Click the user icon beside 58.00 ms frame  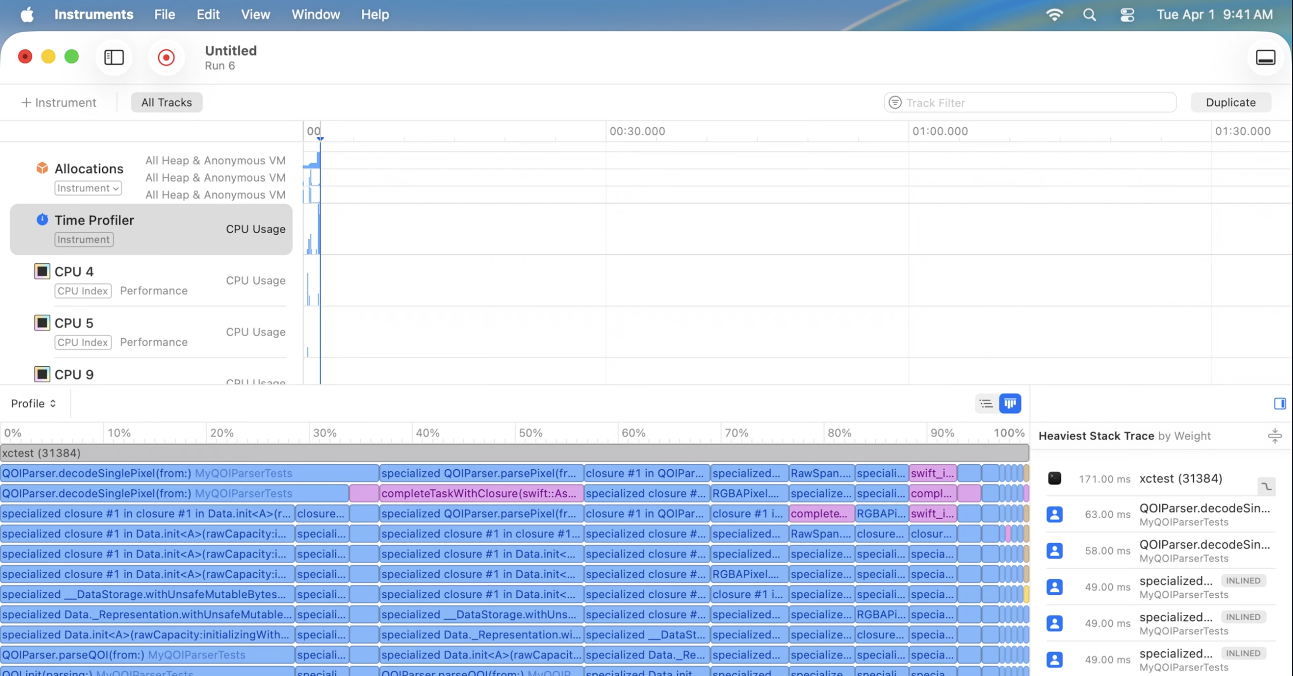(x=1055, y=550)
